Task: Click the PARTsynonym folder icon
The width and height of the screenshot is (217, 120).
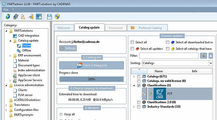Action: (11, 115)
